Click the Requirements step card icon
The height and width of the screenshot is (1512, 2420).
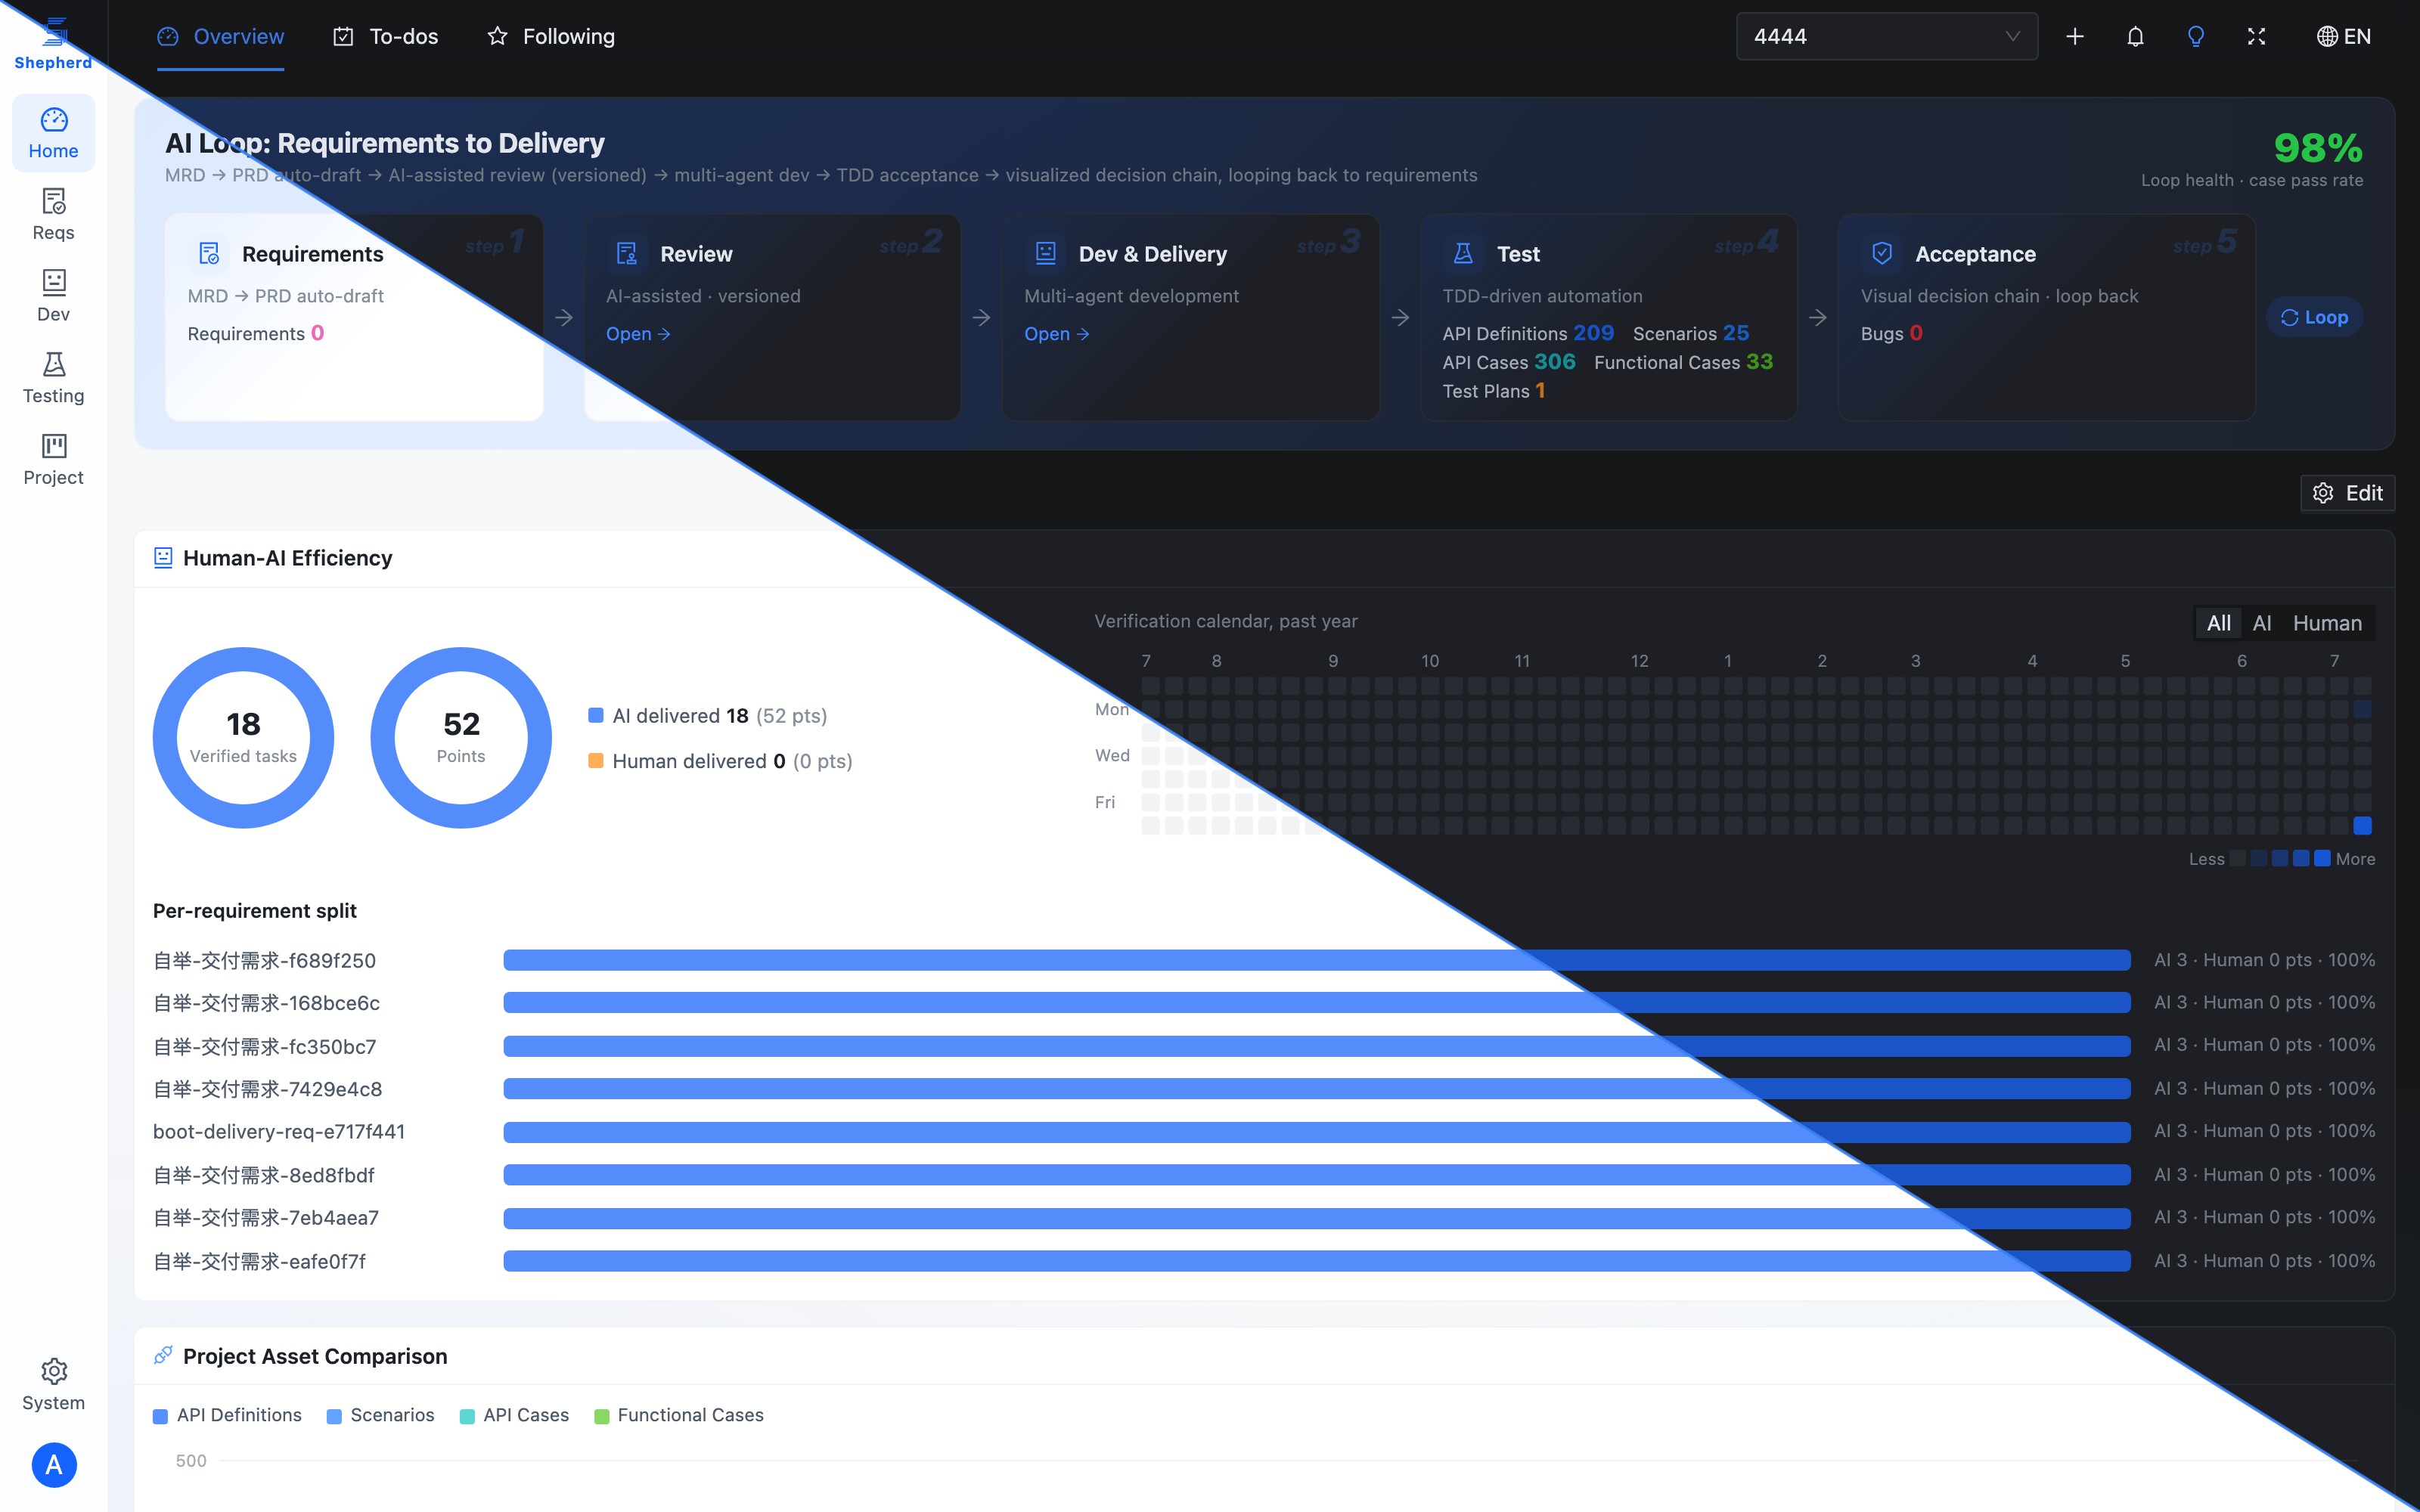tap(209, 254)
